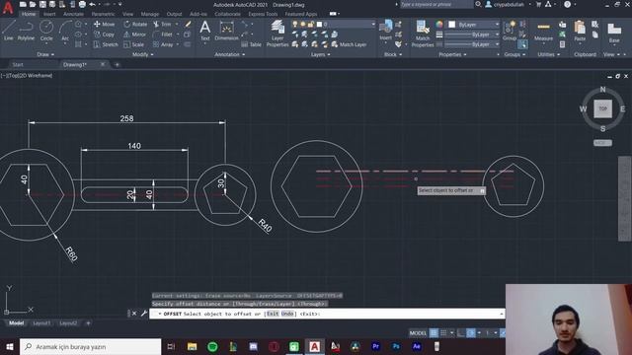The width and height of the screenshot is (632, 355).
Task: Select the Line drawing tool
Action: [x=9, y=31]
